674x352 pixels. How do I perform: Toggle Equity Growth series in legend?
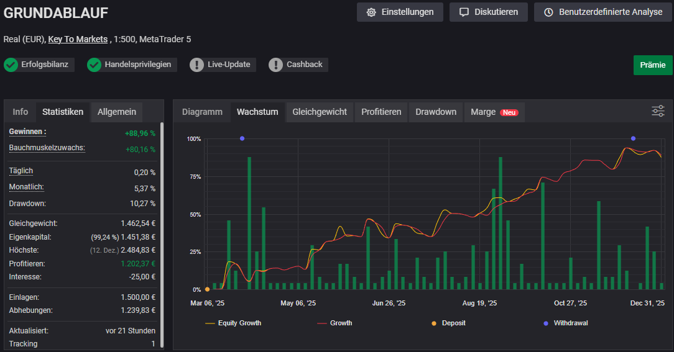[233, 323]
